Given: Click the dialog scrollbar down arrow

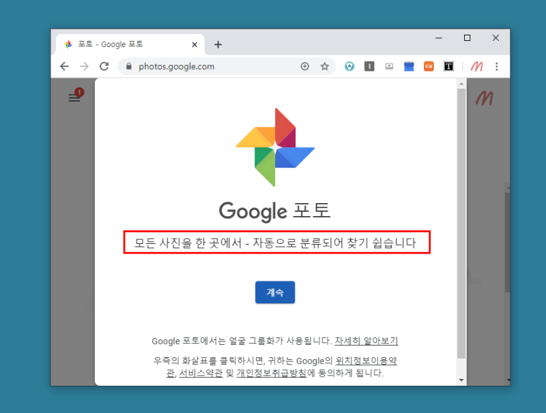Looking at the screenshot, I should pyautogui.click(x=461, y=380).
